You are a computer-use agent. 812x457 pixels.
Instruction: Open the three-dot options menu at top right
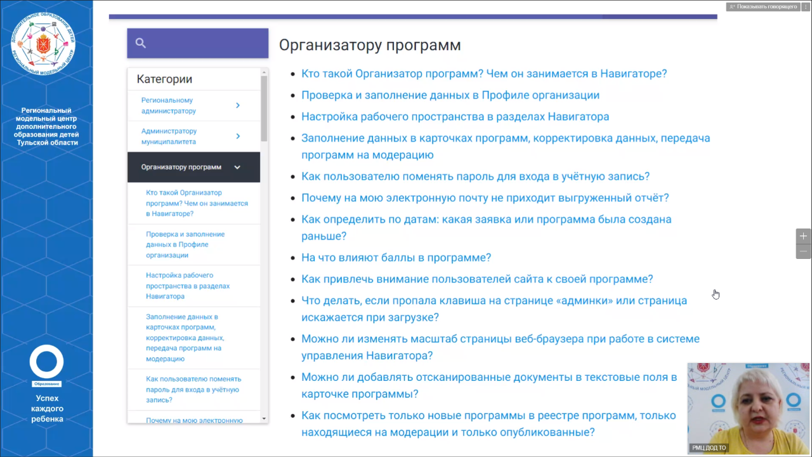(806, 6)
